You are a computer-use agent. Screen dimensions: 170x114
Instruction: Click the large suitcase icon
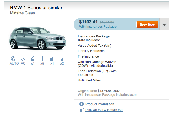pos(52,59)
